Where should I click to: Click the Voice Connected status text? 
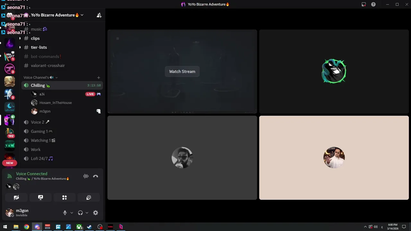pos(31,174)
